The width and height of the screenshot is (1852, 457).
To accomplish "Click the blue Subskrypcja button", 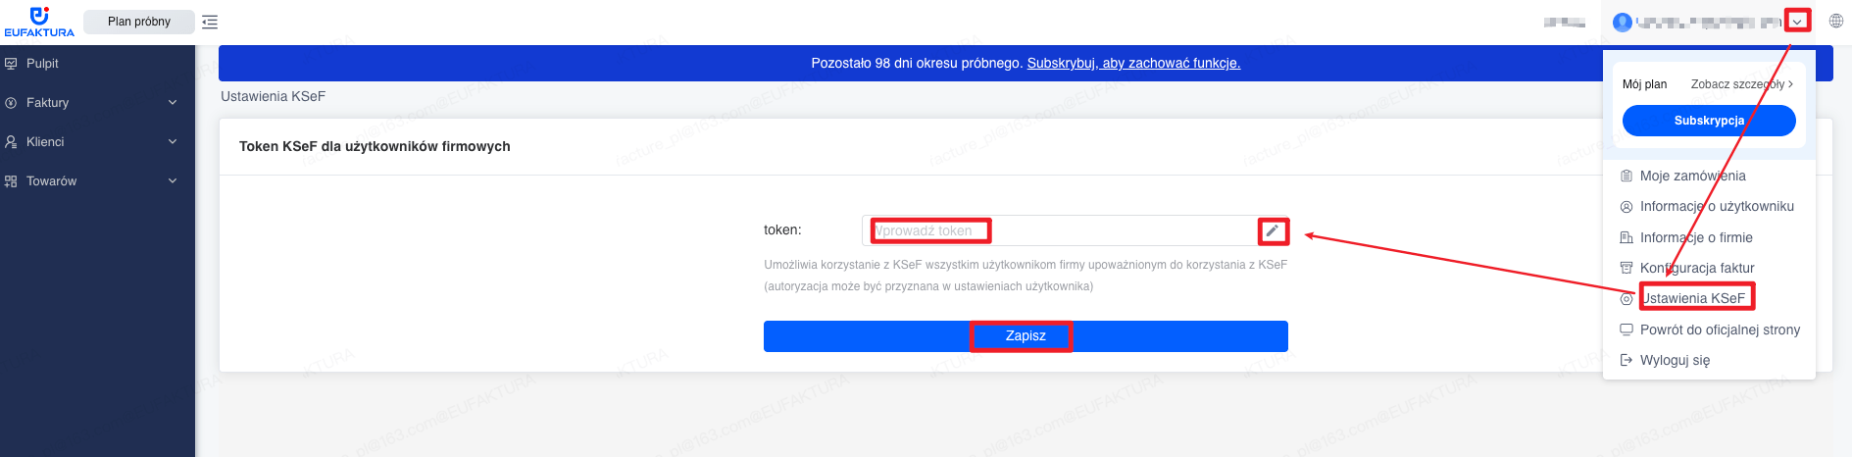I will (1709, 121).
